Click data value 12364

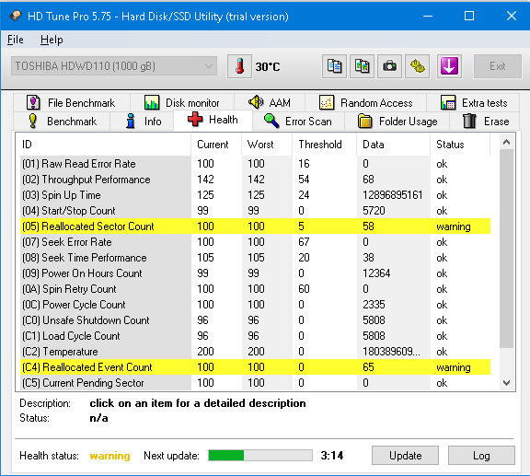[376, 273]
